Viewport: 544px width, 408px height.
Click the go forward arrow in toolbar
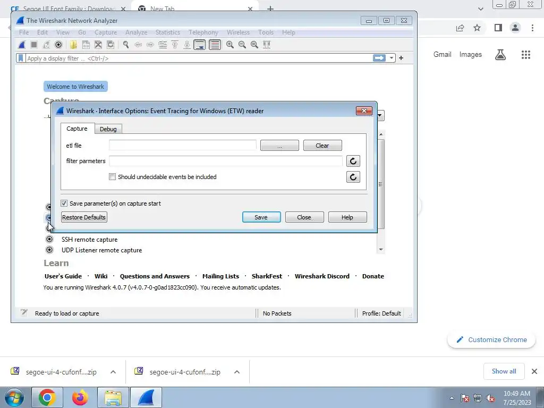tap(150, 45)
